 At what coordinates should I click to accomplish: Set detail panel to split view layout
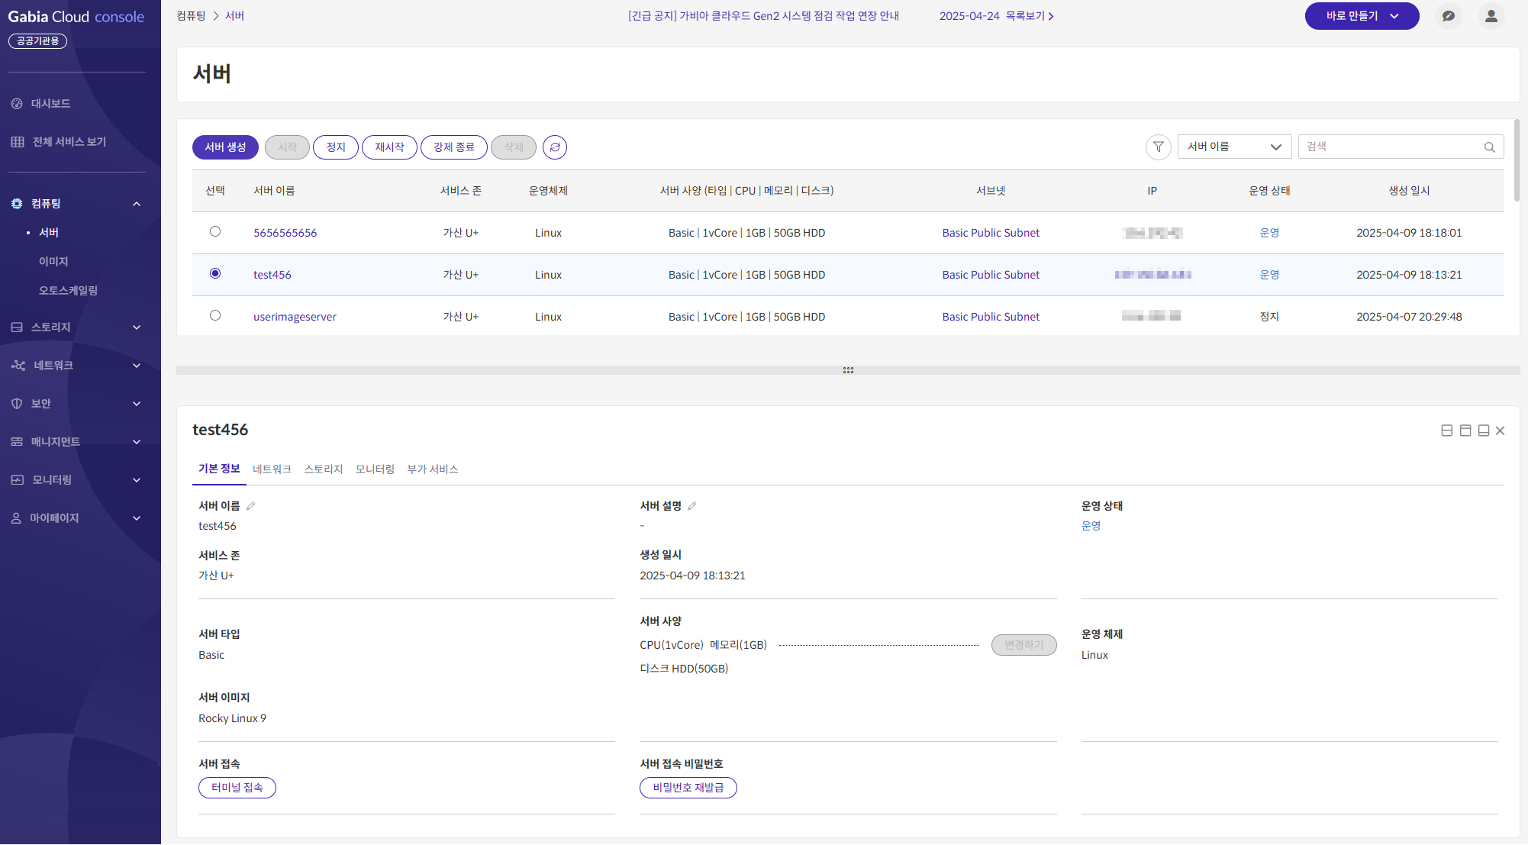1446,431
